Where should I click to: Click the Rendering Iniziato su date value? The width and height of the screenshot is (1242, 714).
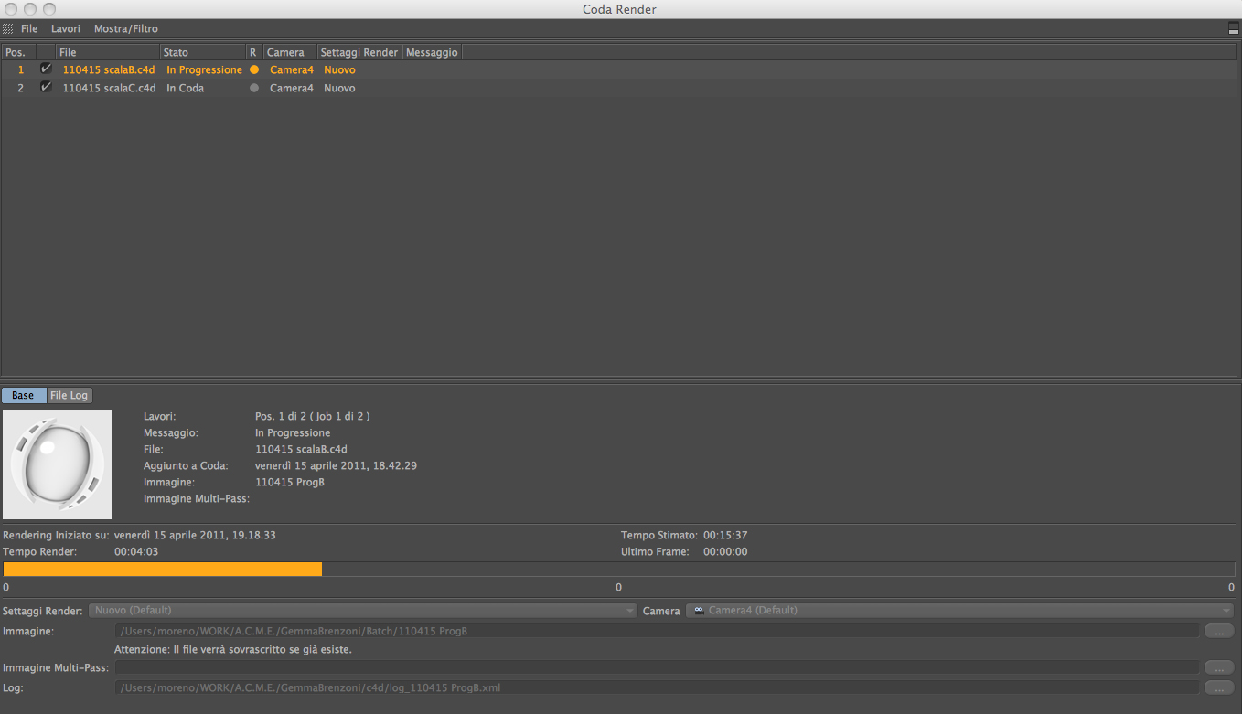tap(195, 535)
